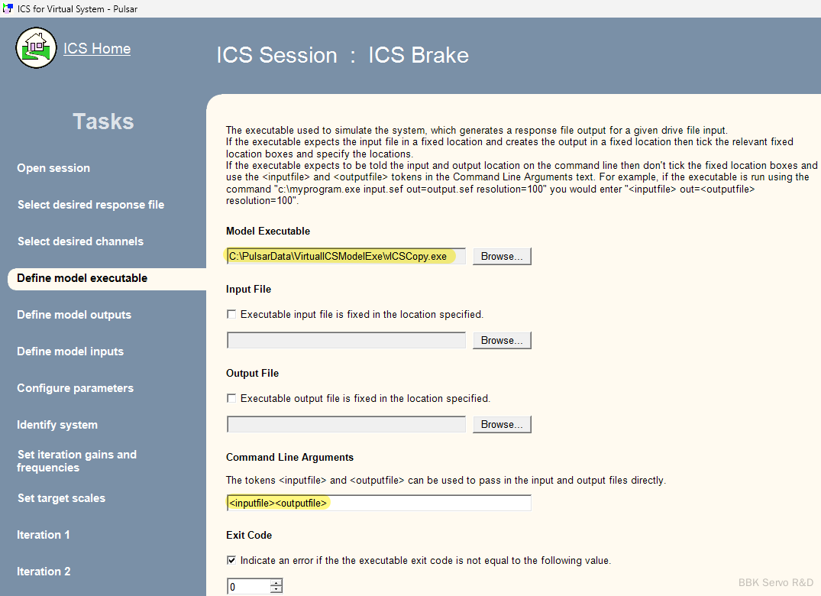821x596 pixels.
Task: Decrease the exit code value with down arrow
Action: point(276,590)
